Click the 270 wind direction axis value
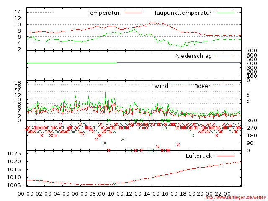Viewport: 268px width, 201px height. 252,128
